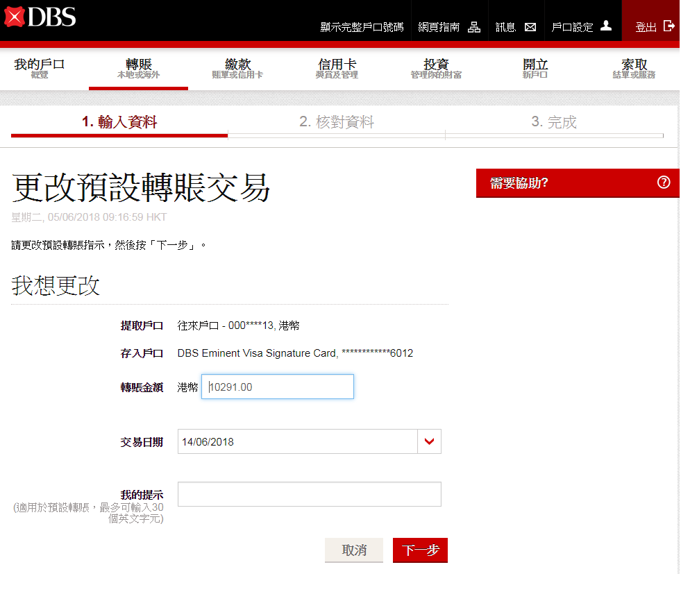
Task: Click 顯示完整戶口號碼 link
Action: (362, 27)
